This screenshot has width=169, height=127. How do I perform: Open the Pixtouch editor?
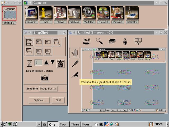117,13
